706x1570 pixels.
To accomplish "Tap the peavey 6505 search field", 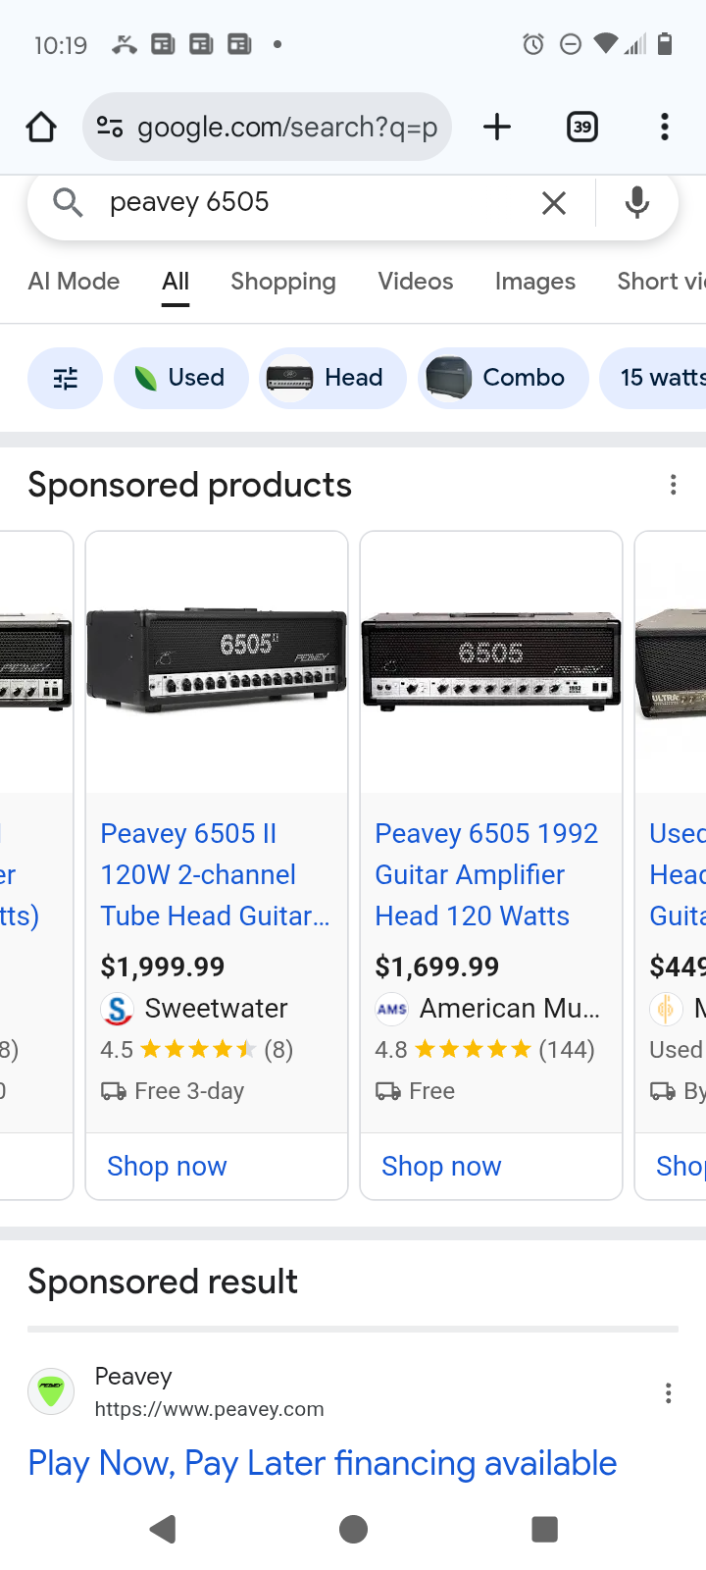I will (314, 202).
